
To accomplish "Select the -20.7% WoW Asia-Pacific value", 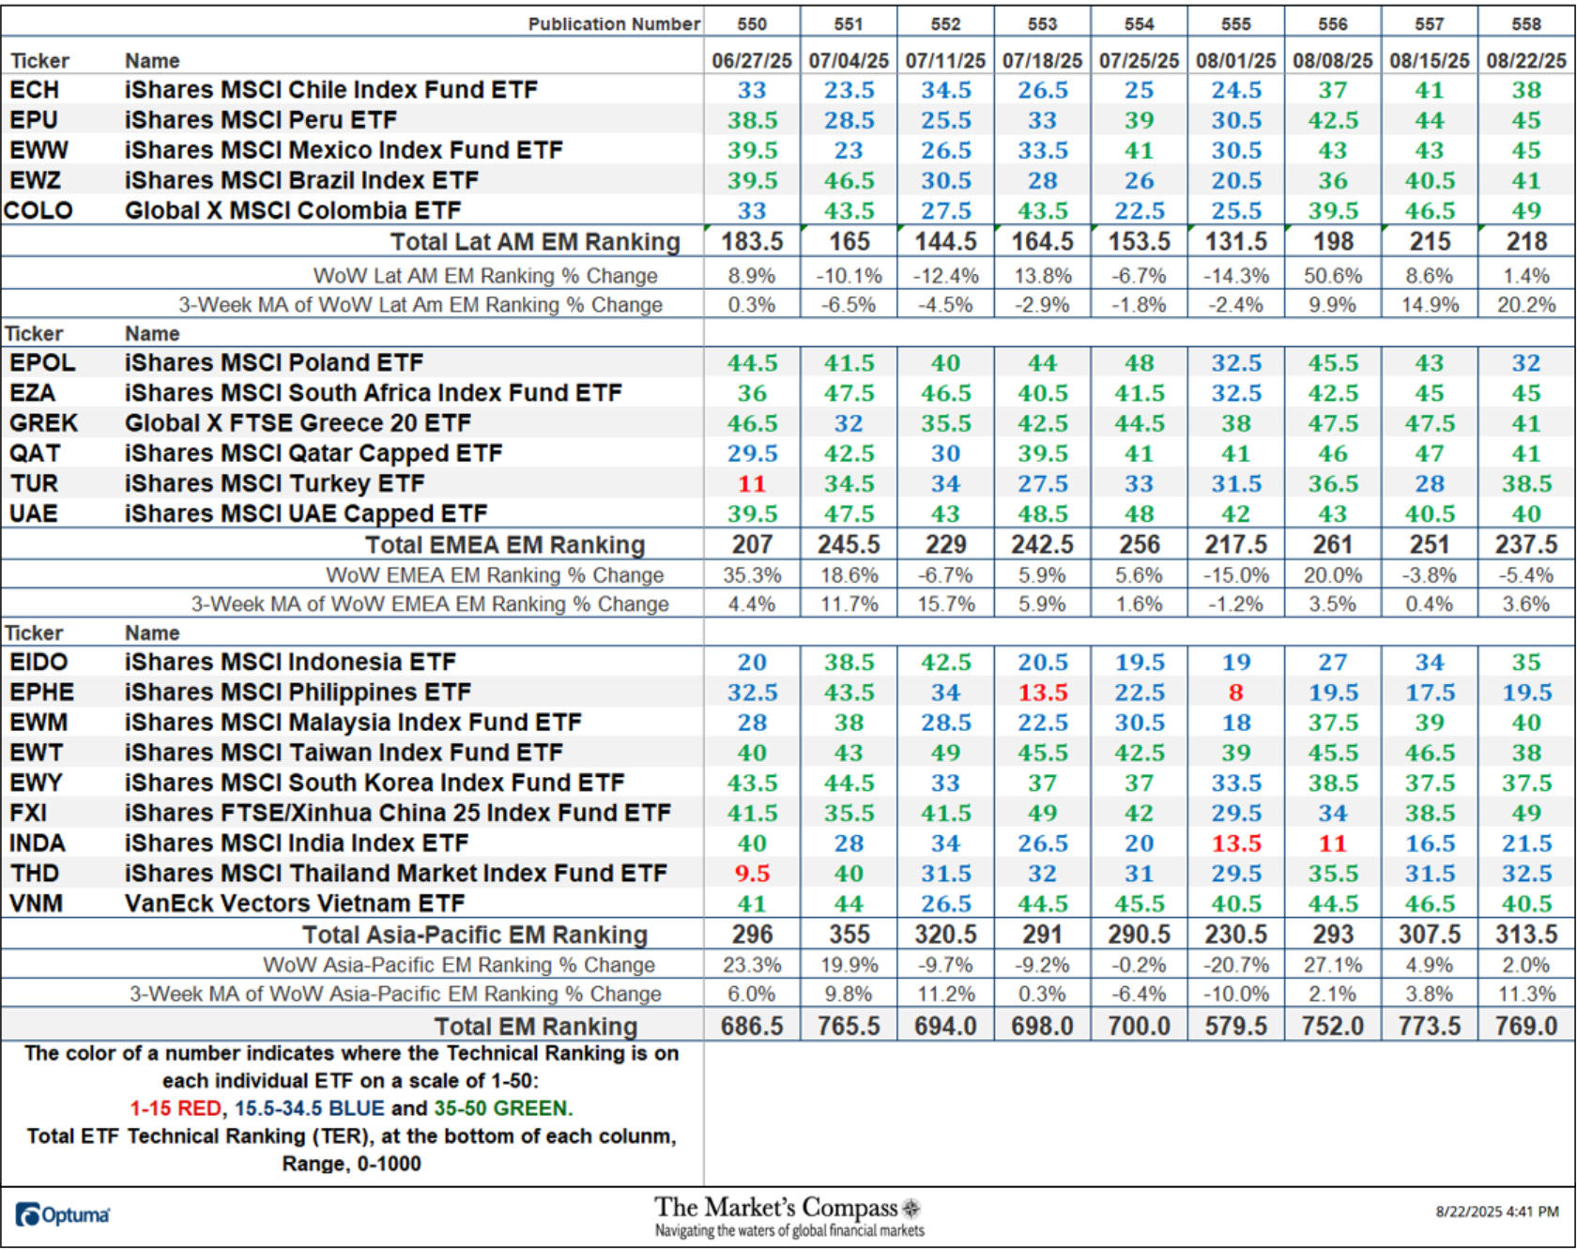I will click(x=1236, y=965).
